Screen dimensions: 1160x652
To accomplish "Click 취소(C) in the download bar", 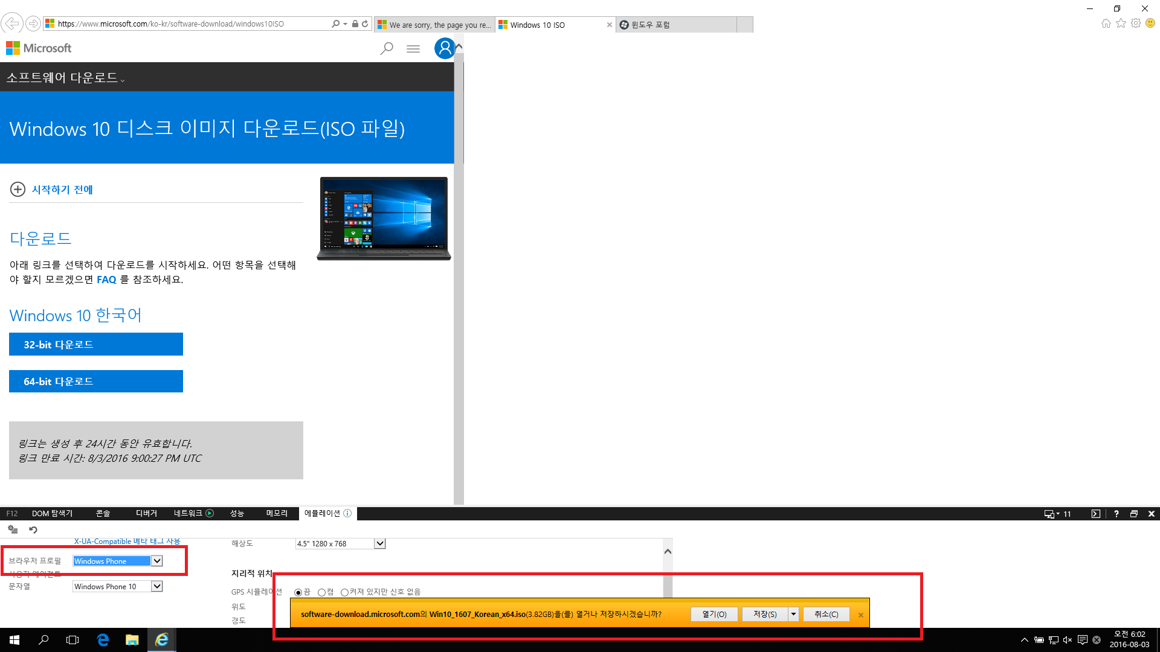I will 826,614.
